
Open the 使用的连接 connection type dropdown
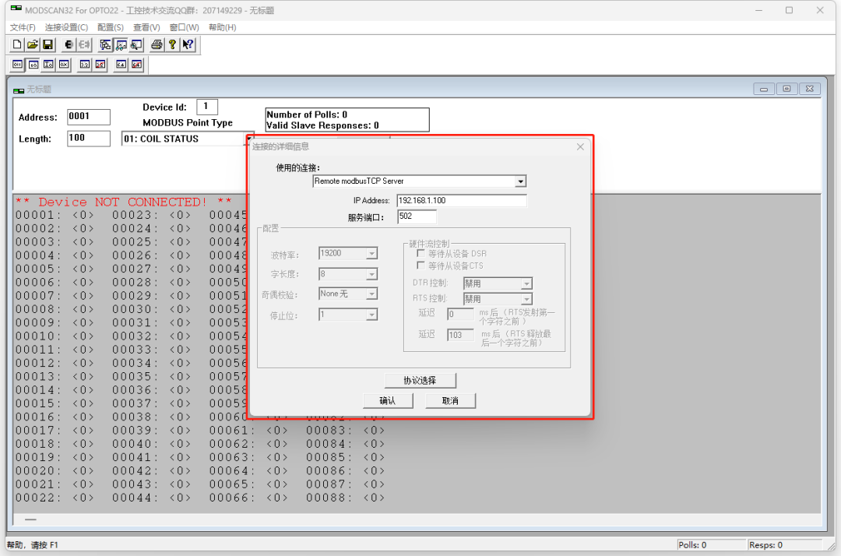click(520, 181)
